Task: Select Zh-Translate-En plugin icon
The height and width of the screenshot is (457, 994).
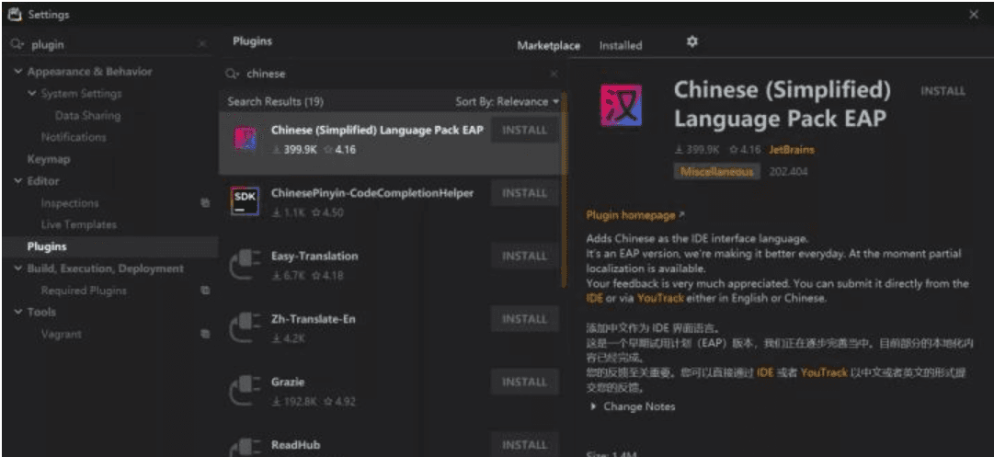Action: (245, 328)
